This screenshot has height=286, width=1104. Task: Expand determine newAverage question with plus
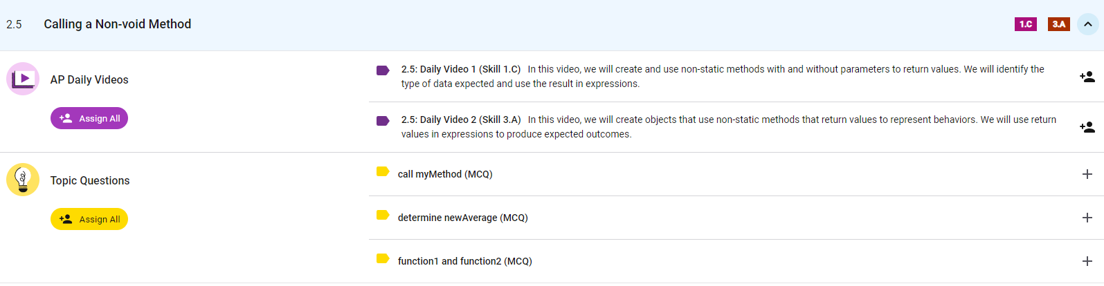(1087, 218)
